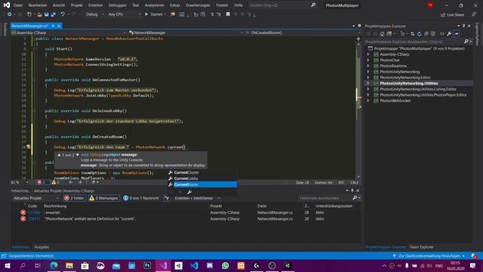
Task: Click the Fehlerliste search magnifier icon
Action: point(355,198)
